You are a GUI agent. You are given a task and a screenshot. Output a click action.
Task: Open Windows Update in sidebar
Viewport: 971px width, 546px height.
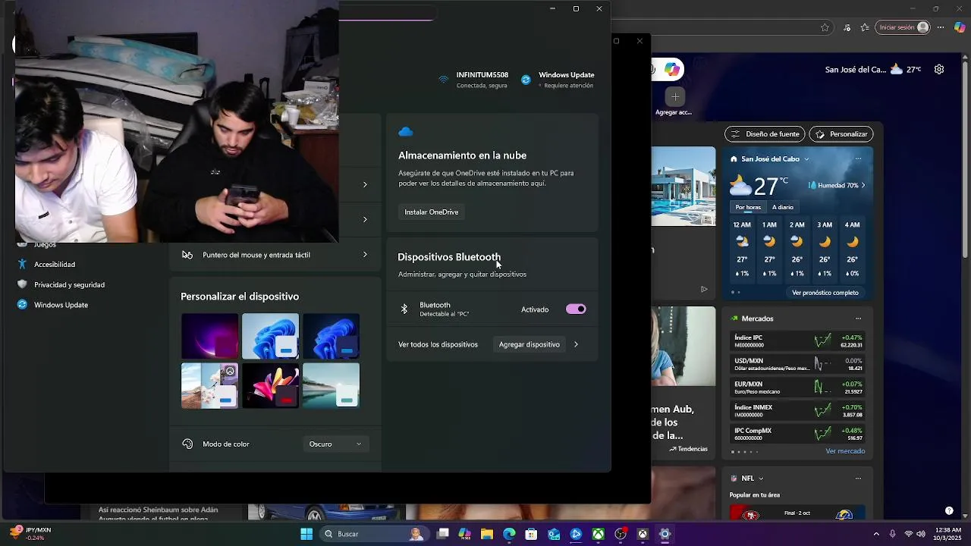coord(61,305)
